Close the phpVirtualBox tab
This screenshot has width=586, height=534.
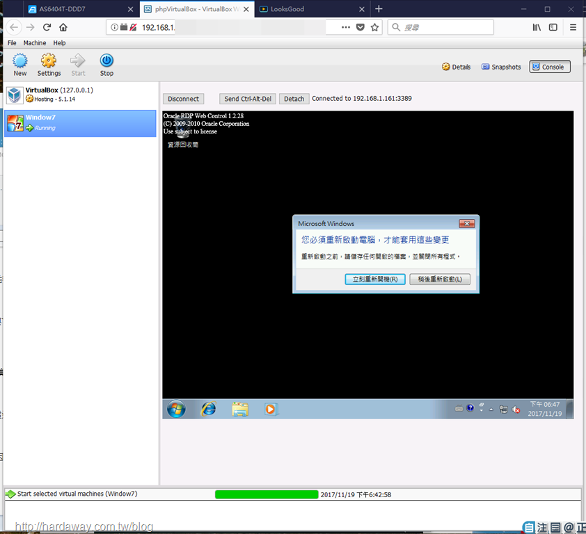pyautogui.click(x=246, y=9)
